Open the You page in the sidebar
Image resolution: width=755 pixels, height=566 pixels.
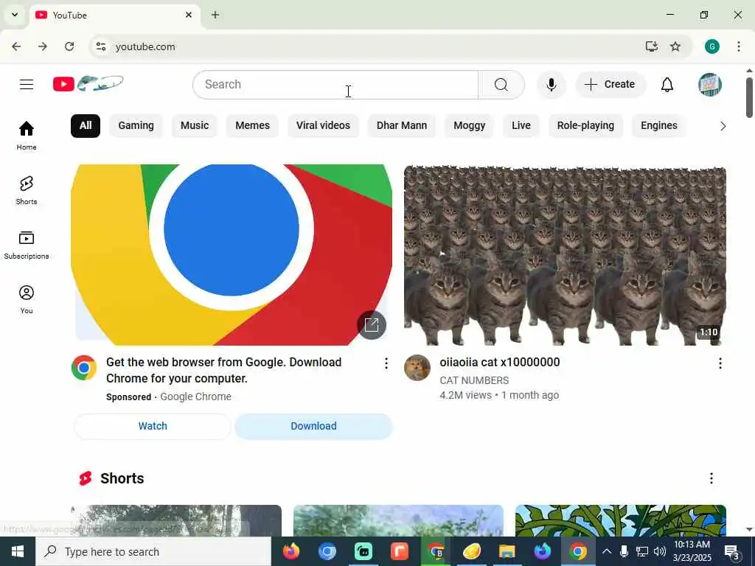tap(27, 299)
